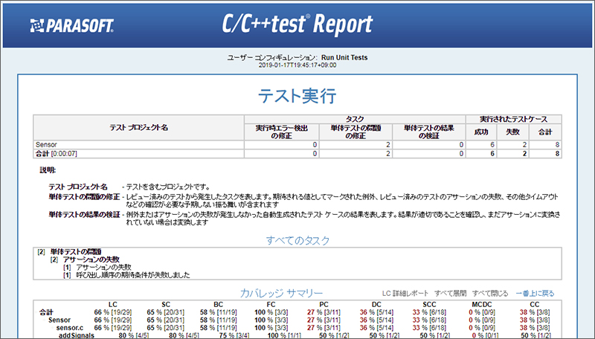595x339 pixels.
Task: Click the すべてのタスク section heading
Action: [297, 240]
